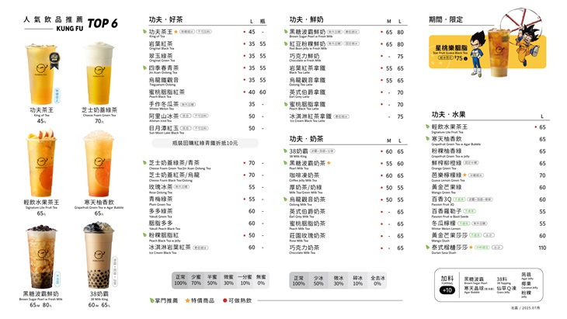
Task: Click the 咖啡凍奶茶 menu item
Action: [x=304, y=175]
